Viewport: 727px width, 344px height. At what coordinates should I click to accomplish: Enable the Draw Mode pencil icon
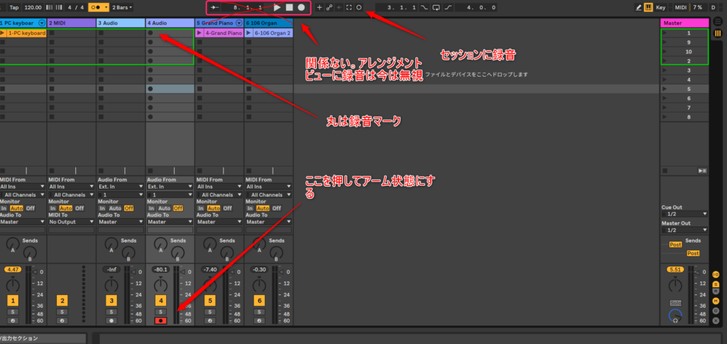click(638, 7)
